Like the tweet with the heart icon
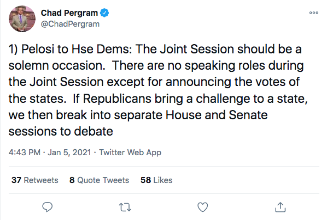Image resolution: width=327 pixels, height=220 pixels. pos(203,207)
